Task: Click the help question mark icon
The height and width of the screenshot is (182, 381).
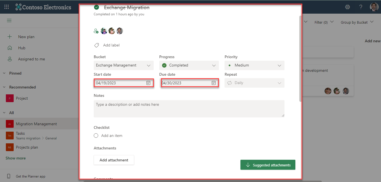Action: pos(361,7)
